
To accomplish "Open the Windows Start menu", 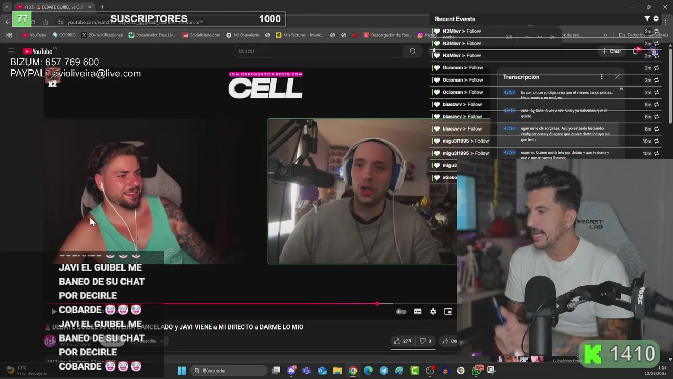I will (181, 371).
